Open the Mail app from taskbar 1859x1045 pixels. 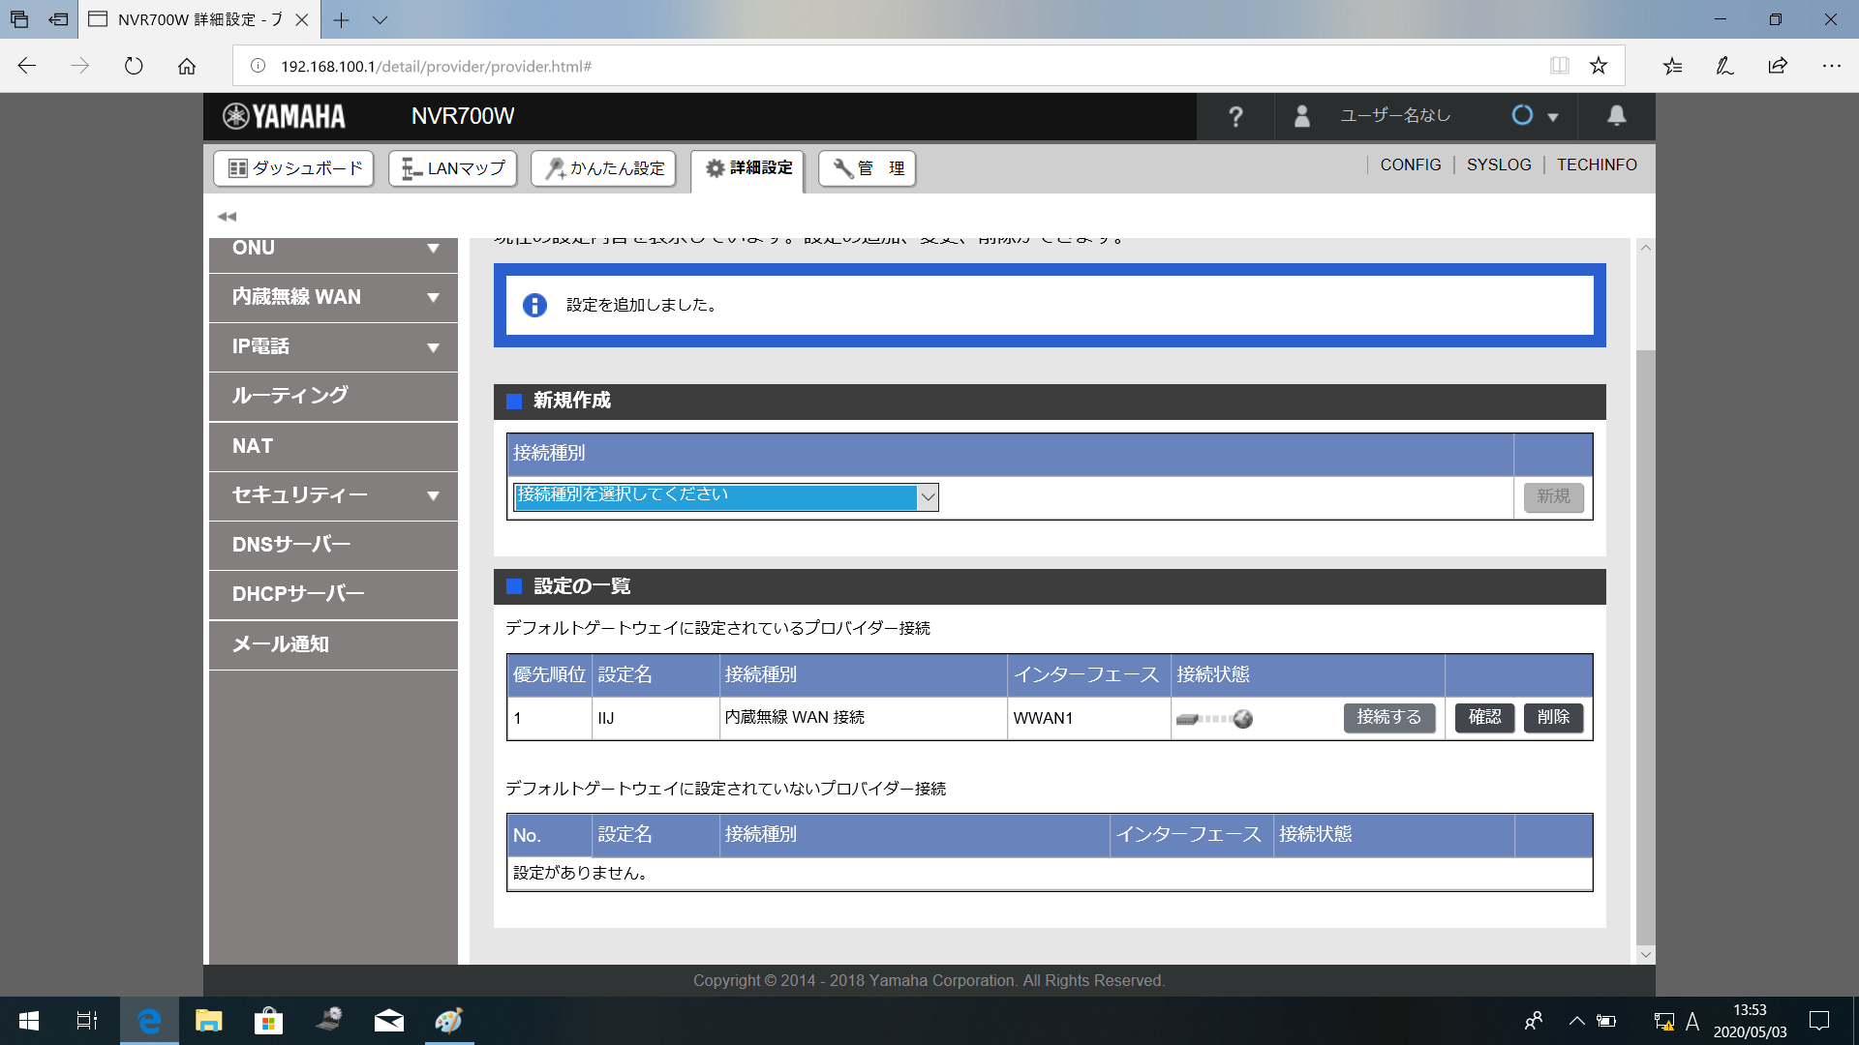pyautogui.click(x=388, y=1021)
